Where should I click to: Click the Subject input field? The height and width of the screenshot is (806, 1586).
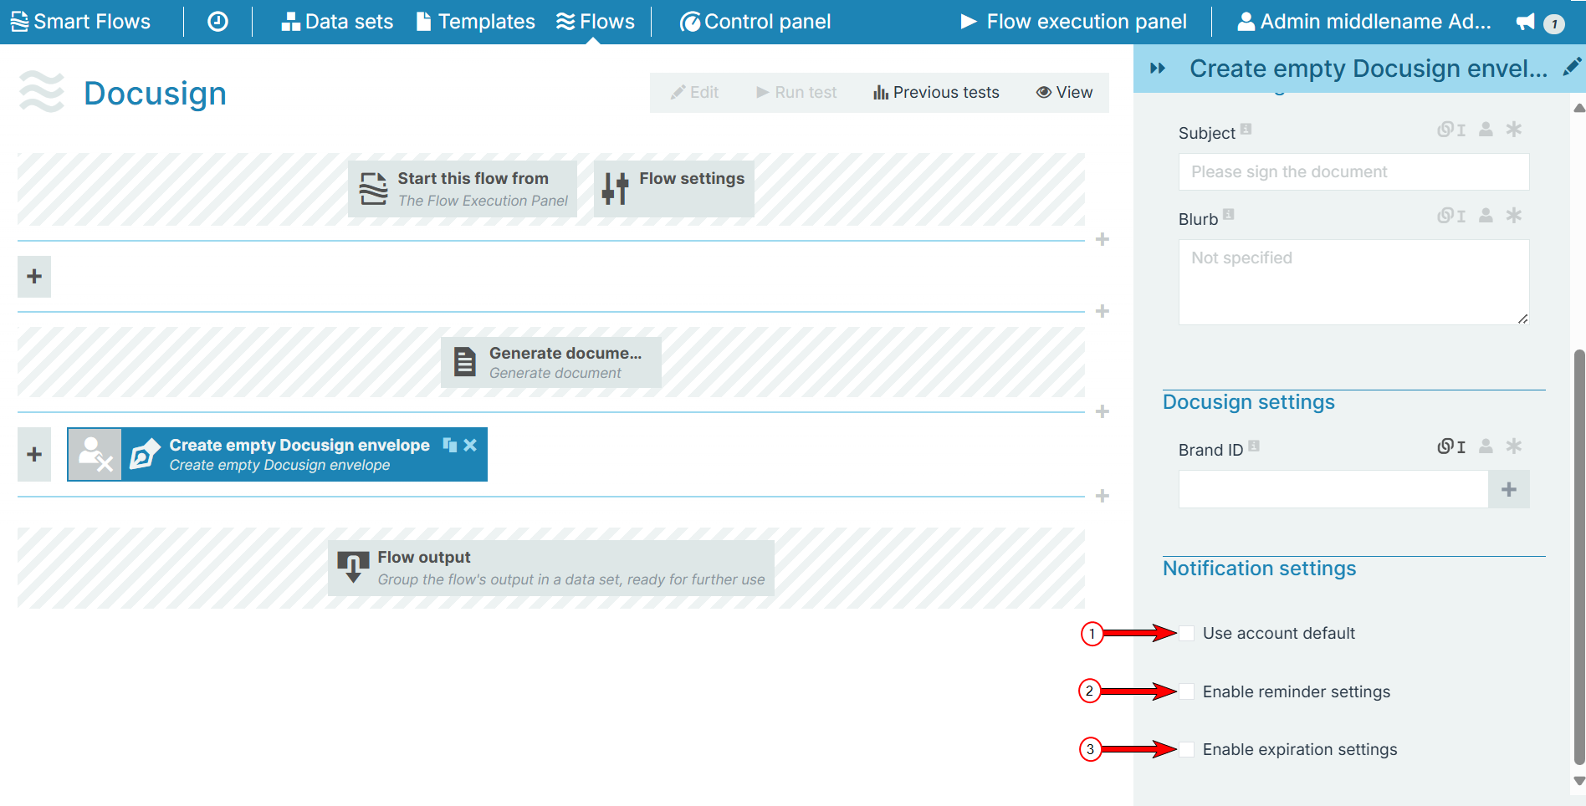1353,171
